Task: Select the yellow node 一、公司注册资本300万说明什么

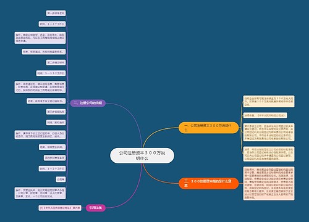Action: [x=208, y=128]
